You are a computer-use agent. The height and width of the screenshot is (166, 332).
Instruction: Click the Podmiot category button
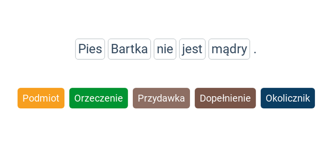[x=41, y=98]
